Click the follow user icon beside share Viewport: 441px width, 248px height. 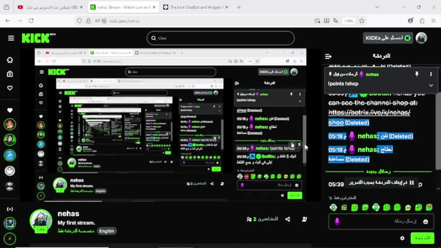point(304,219)
